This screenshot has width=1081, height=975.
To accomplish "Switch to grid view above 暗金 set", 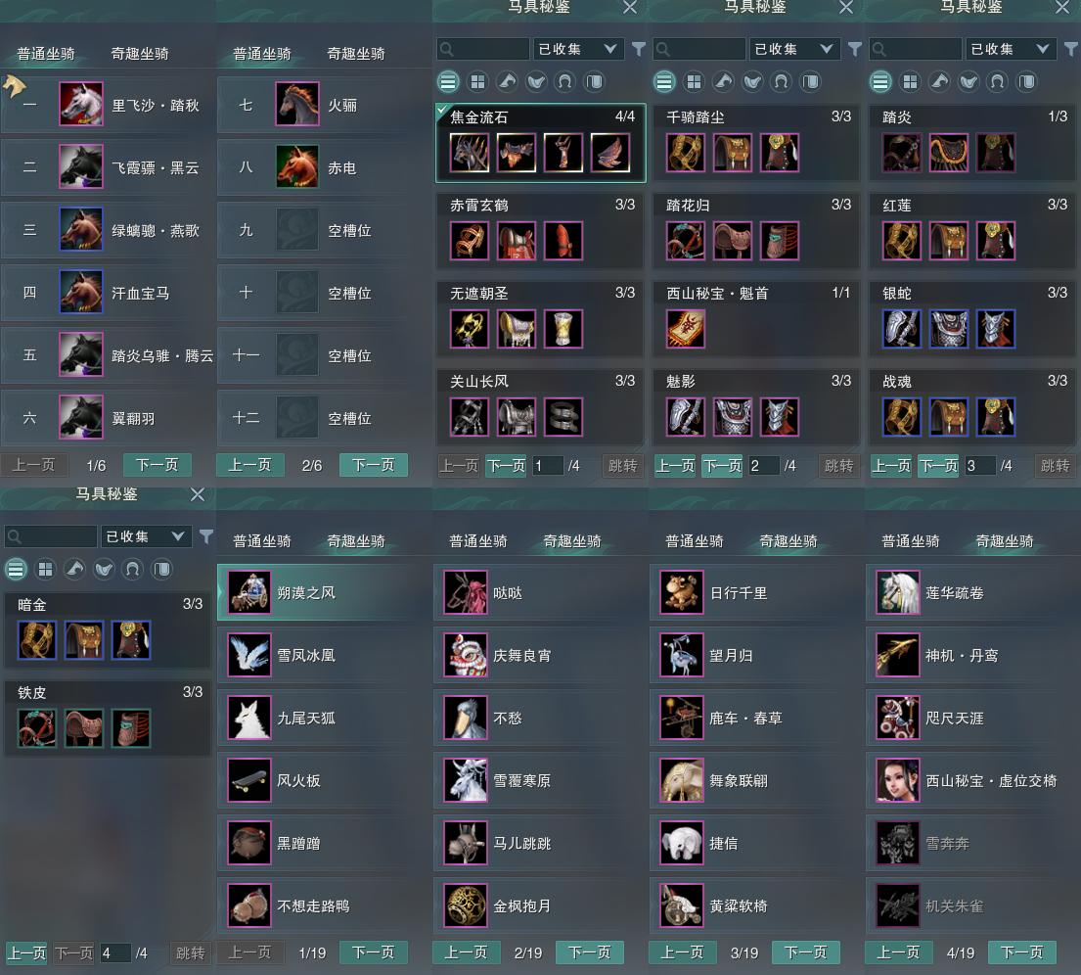I will coord(46,570).
